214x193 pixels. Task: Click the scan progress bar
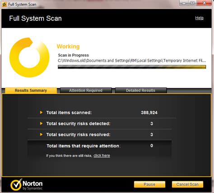[132, 67]
